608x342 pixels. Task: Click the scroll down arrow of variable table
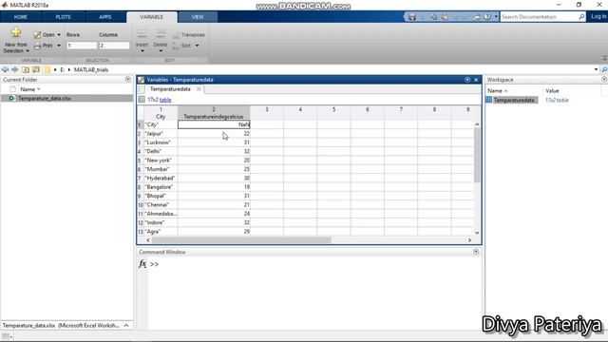click(477, 233)
